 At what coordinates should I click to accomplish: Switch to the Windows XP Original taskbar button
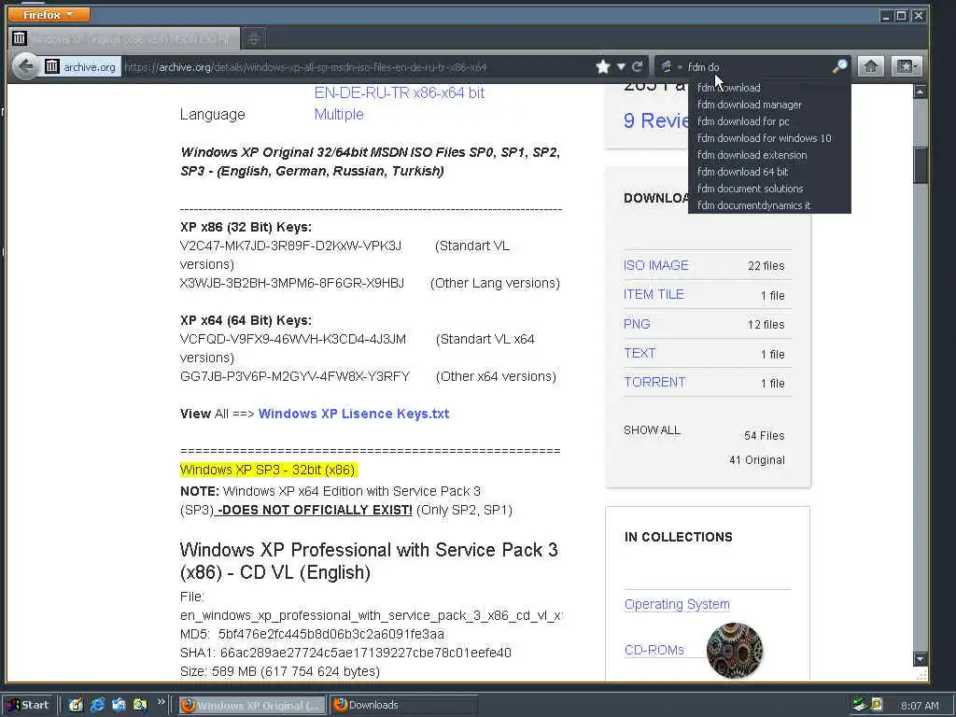pyautogui.click(x=252, y=706)
